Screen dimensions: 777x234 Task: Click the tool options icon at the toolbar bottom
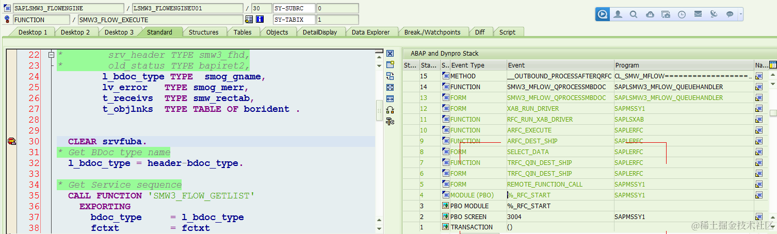tap(390, 122)
